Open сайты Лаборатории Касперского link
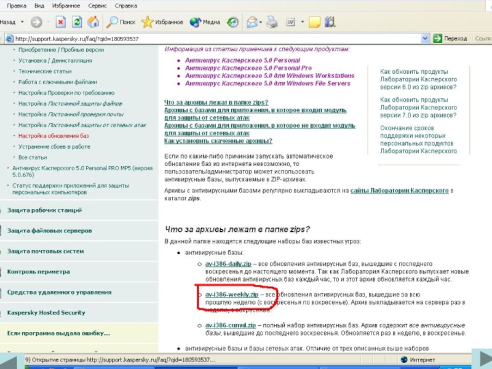This screenshot has width=492, height=369. pyautogui.click(x=399, y=191)
